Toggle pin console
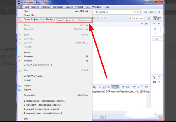Viewport: 176px width, 122px height. (123, 87)
